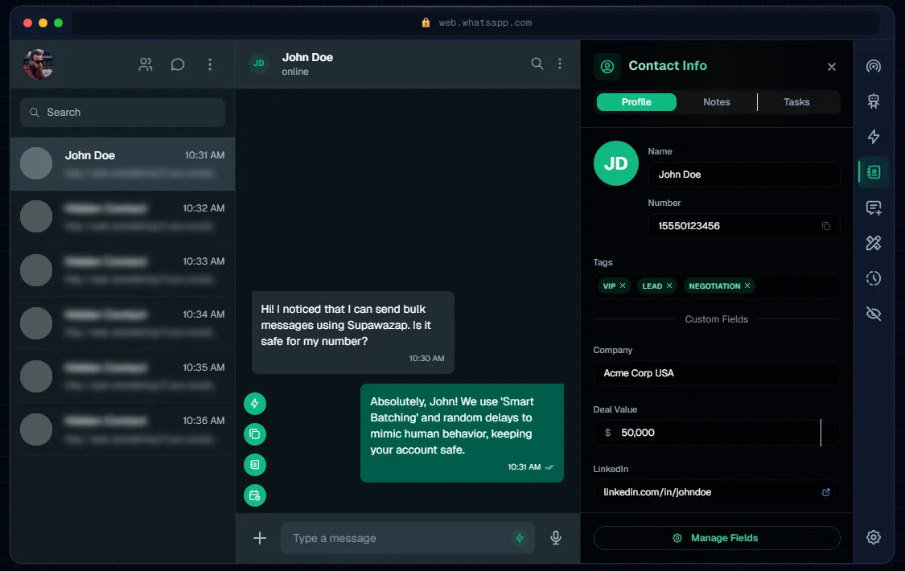Screen dimensions: 905x571
Task: Click the Deal Value input field
Action: pyautogui.click(x=716, y=433)
